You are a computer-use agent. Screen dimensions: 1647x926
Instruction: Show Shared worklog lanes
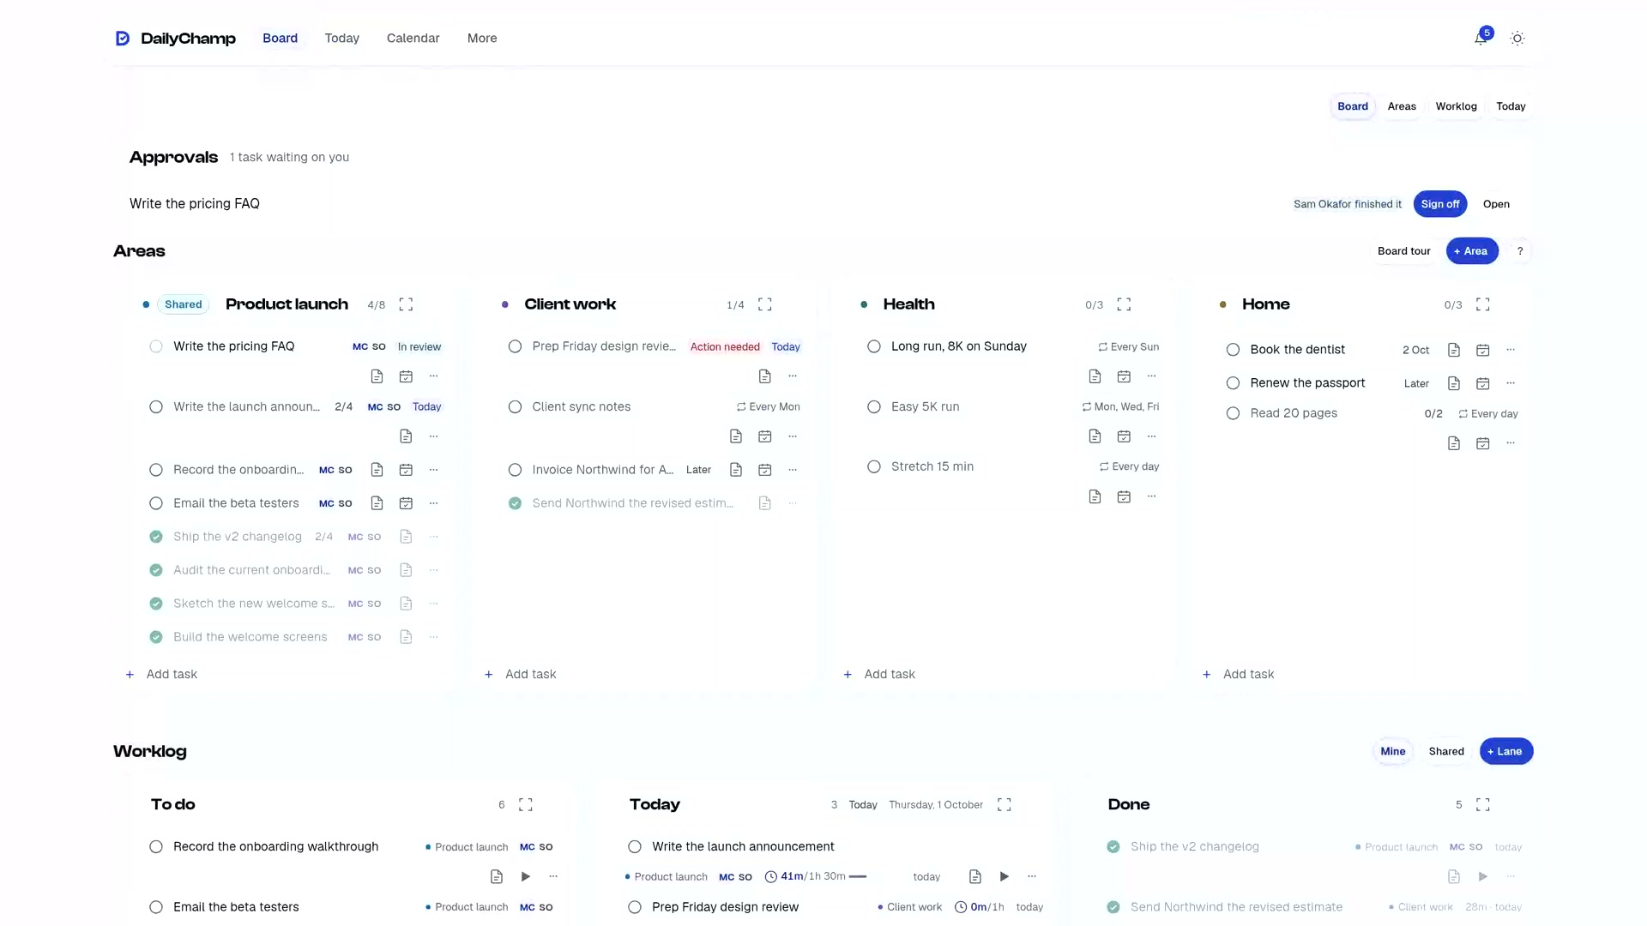pos(1446,751)
